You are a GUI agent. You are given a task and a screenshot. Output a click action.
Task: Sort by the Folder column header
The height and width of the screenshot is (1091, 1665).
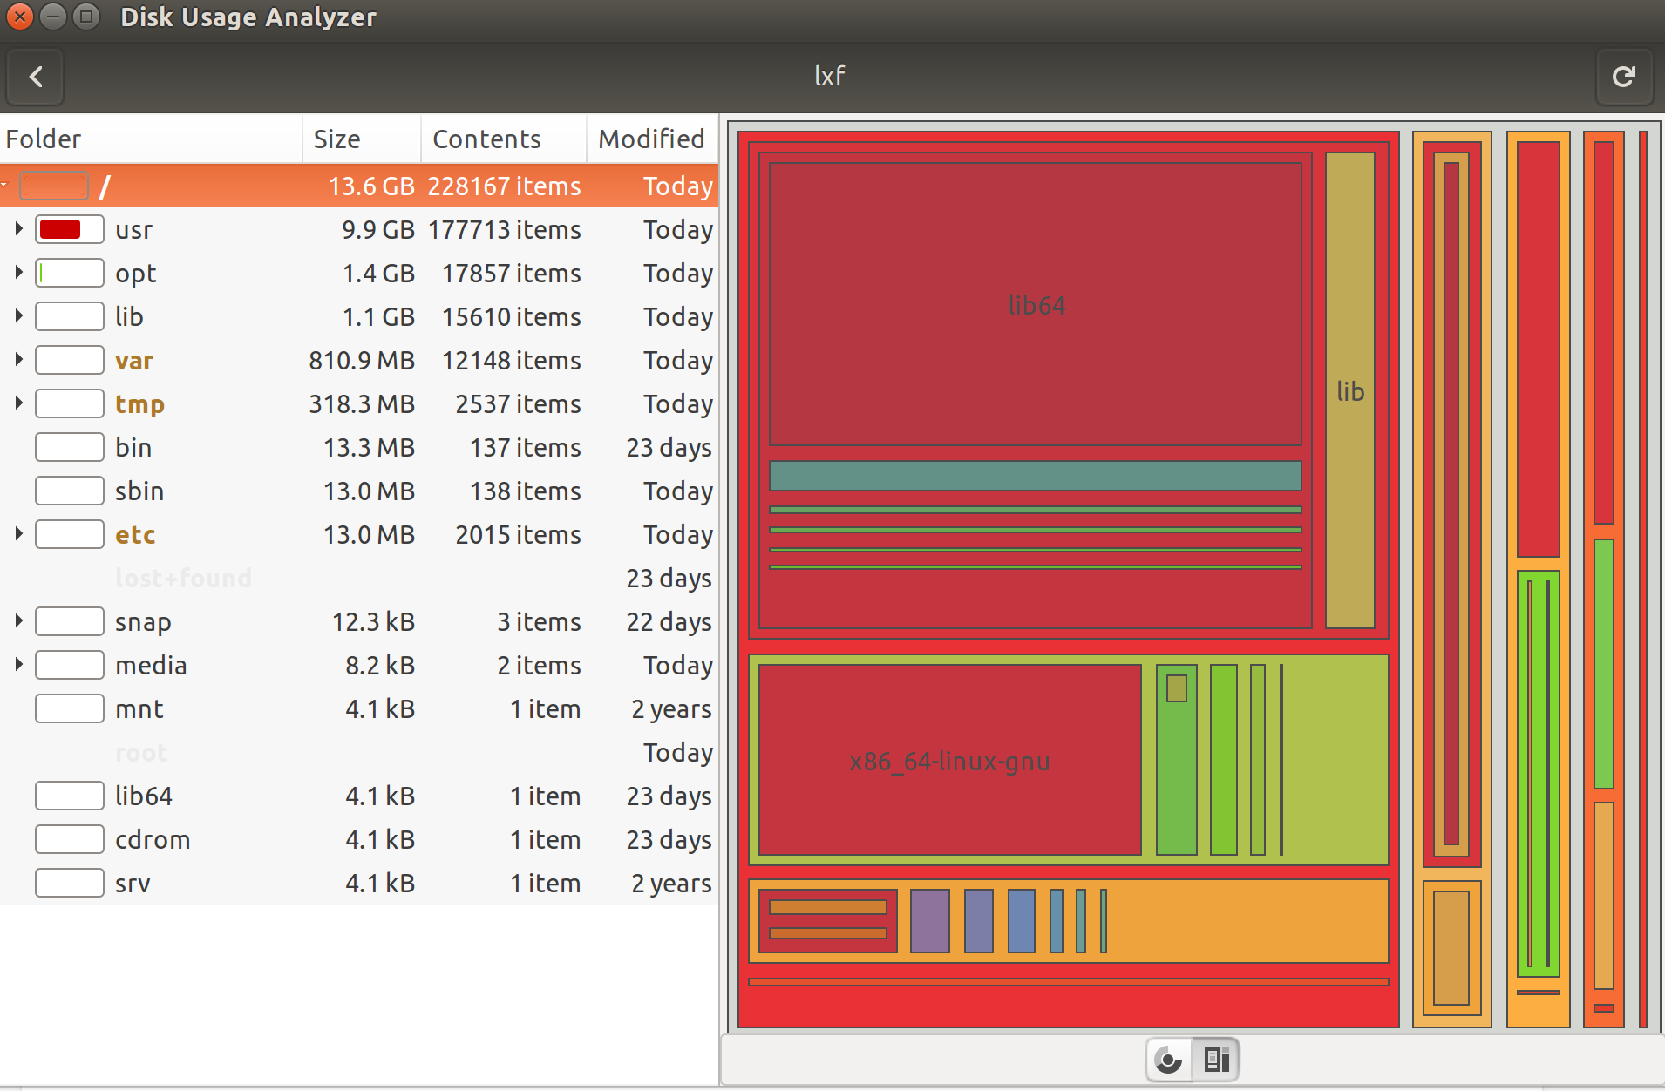coord(151,139)
